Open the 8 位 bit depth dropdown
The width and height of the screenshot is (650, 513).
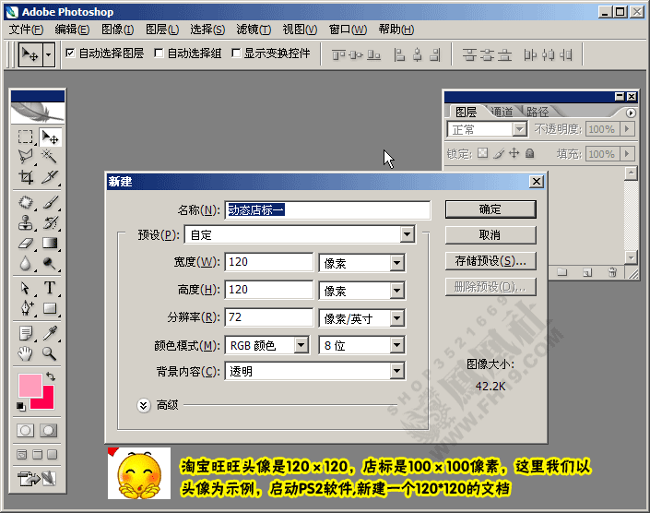(x=396, y=345)
